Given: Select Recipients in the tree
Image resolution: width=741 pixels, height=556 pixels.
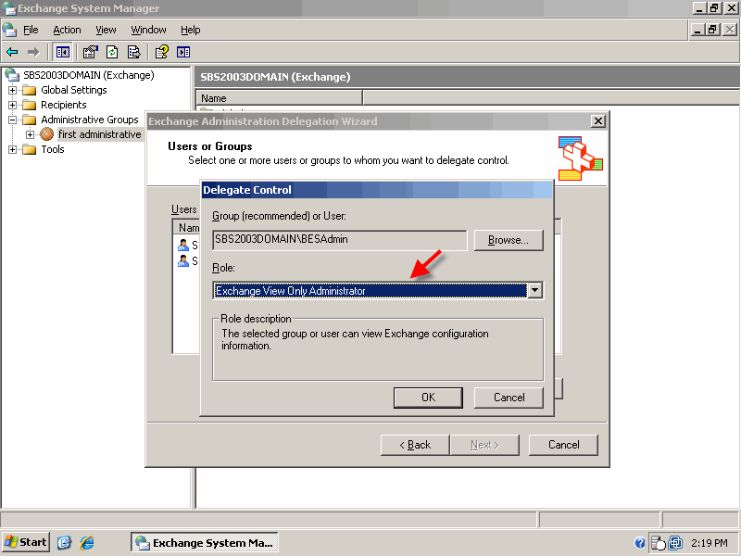Looking at the screenshot, I should (x=64, y=105).
